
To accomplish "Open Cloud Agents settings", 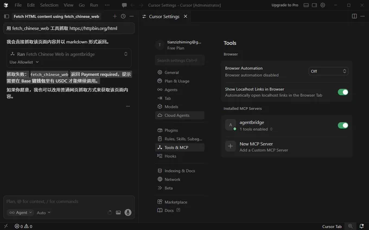I will click(180, 115).
